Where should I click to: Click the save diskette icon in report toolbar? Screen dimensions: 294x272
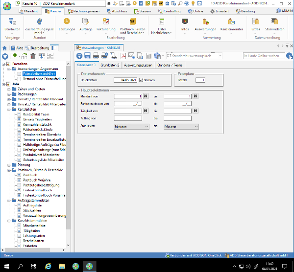point(87,56)
